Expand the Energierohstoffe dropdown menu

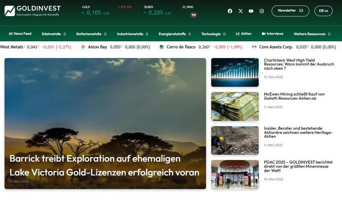tap(175, 34)
